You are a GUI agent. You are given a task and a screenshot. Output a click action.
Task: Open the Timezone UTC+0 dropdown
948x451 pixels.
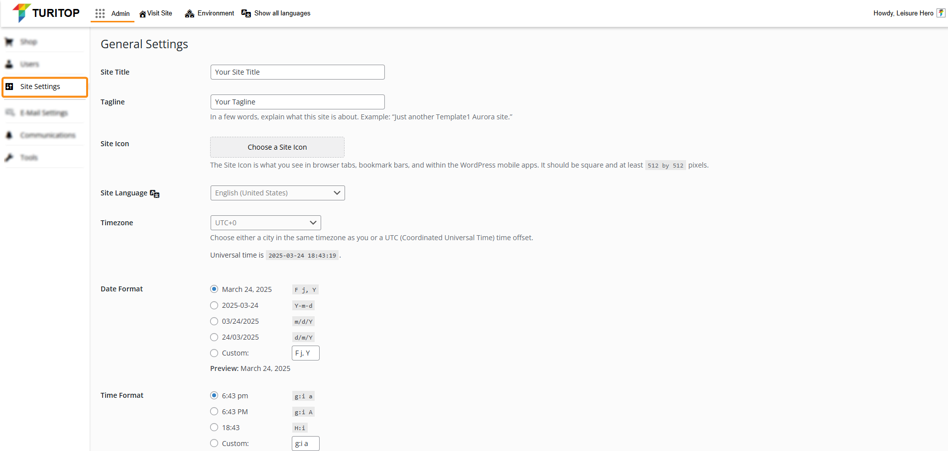coord(265,223)
